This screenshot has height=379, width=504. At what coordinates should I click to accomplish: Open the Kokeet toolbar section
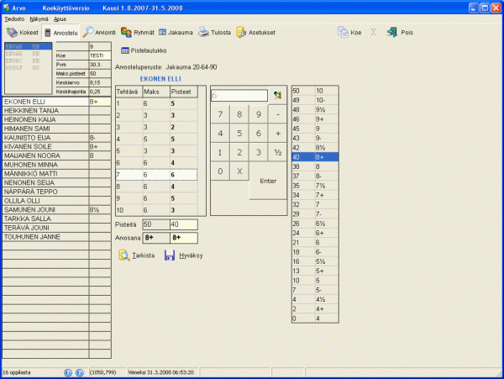click(x=23, y=33)
